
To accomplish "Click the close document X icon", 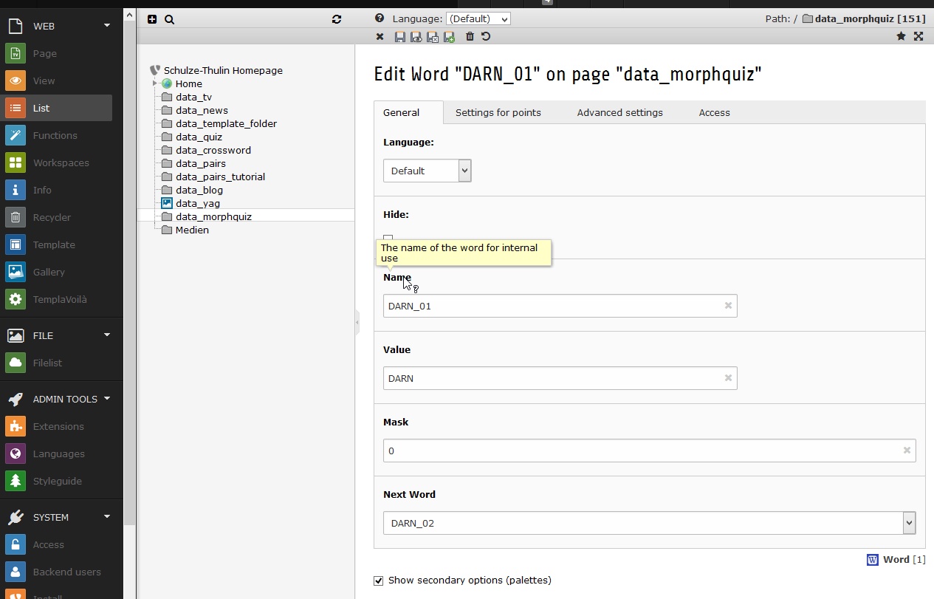I will point(380,36).
